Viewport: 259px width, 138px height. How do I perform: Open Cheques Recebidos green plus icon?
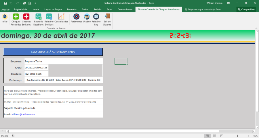point(16,16)
